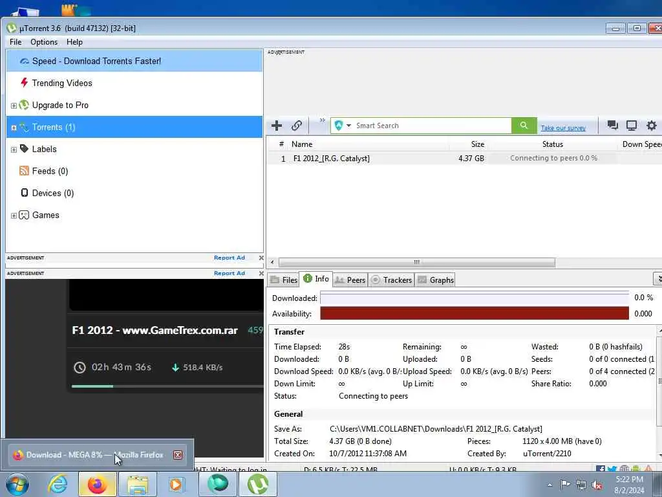This screenshot has width=662, height=497.
Task: Select Upgrade to Pro in sidebar
Action: (x=60, y=105)
